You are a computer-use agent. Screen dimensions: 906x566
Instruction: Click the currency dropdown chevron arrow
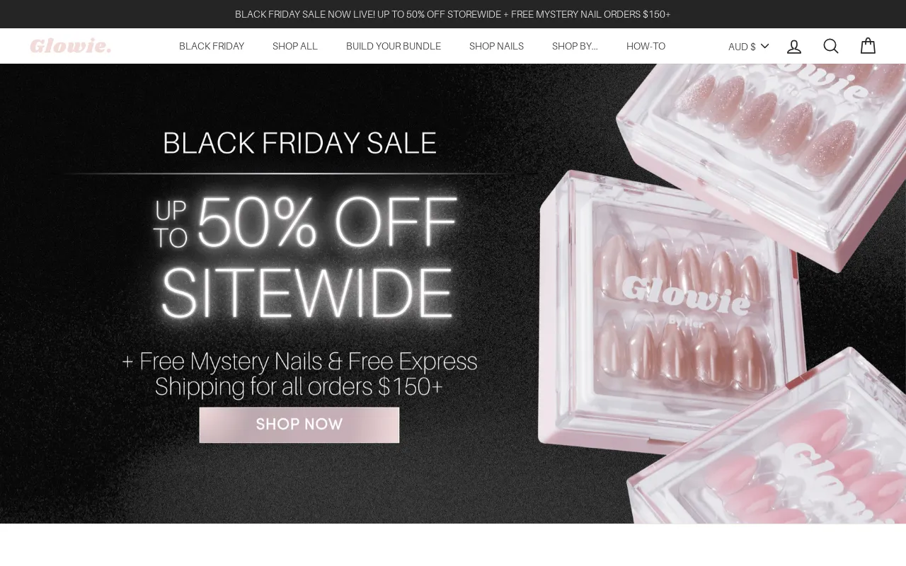click(764, 46)
